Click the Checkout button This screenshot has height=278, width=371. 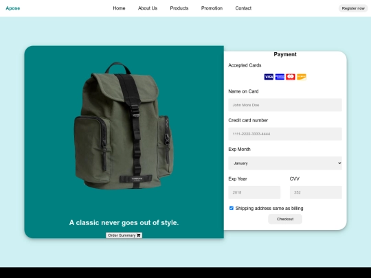[285, 219]
